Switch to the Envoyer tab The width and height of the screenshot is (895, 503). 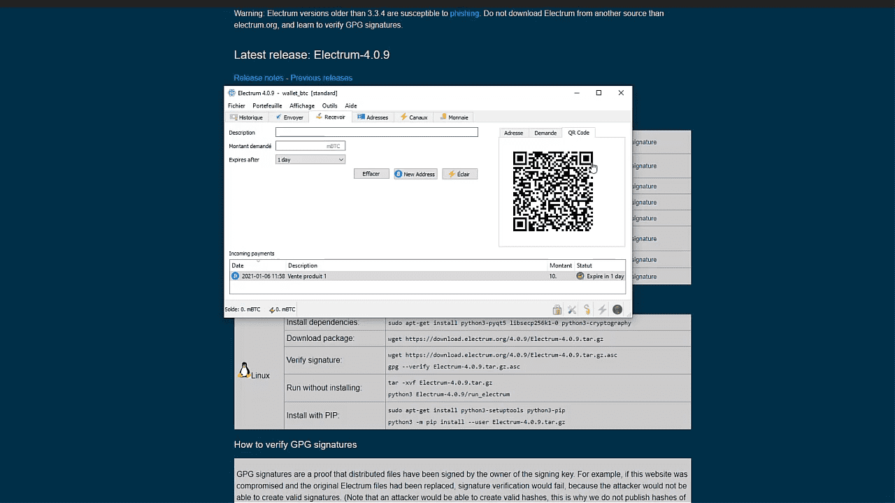(x=289, y=117)
